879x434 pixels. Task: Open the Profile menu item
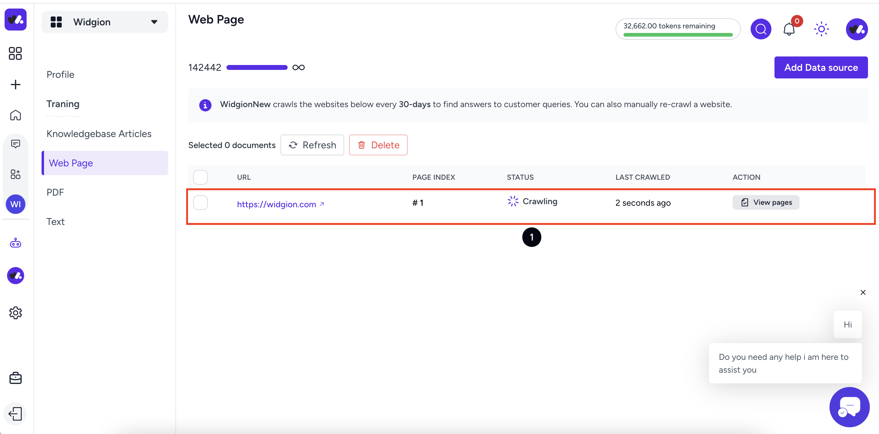[61, 74]
